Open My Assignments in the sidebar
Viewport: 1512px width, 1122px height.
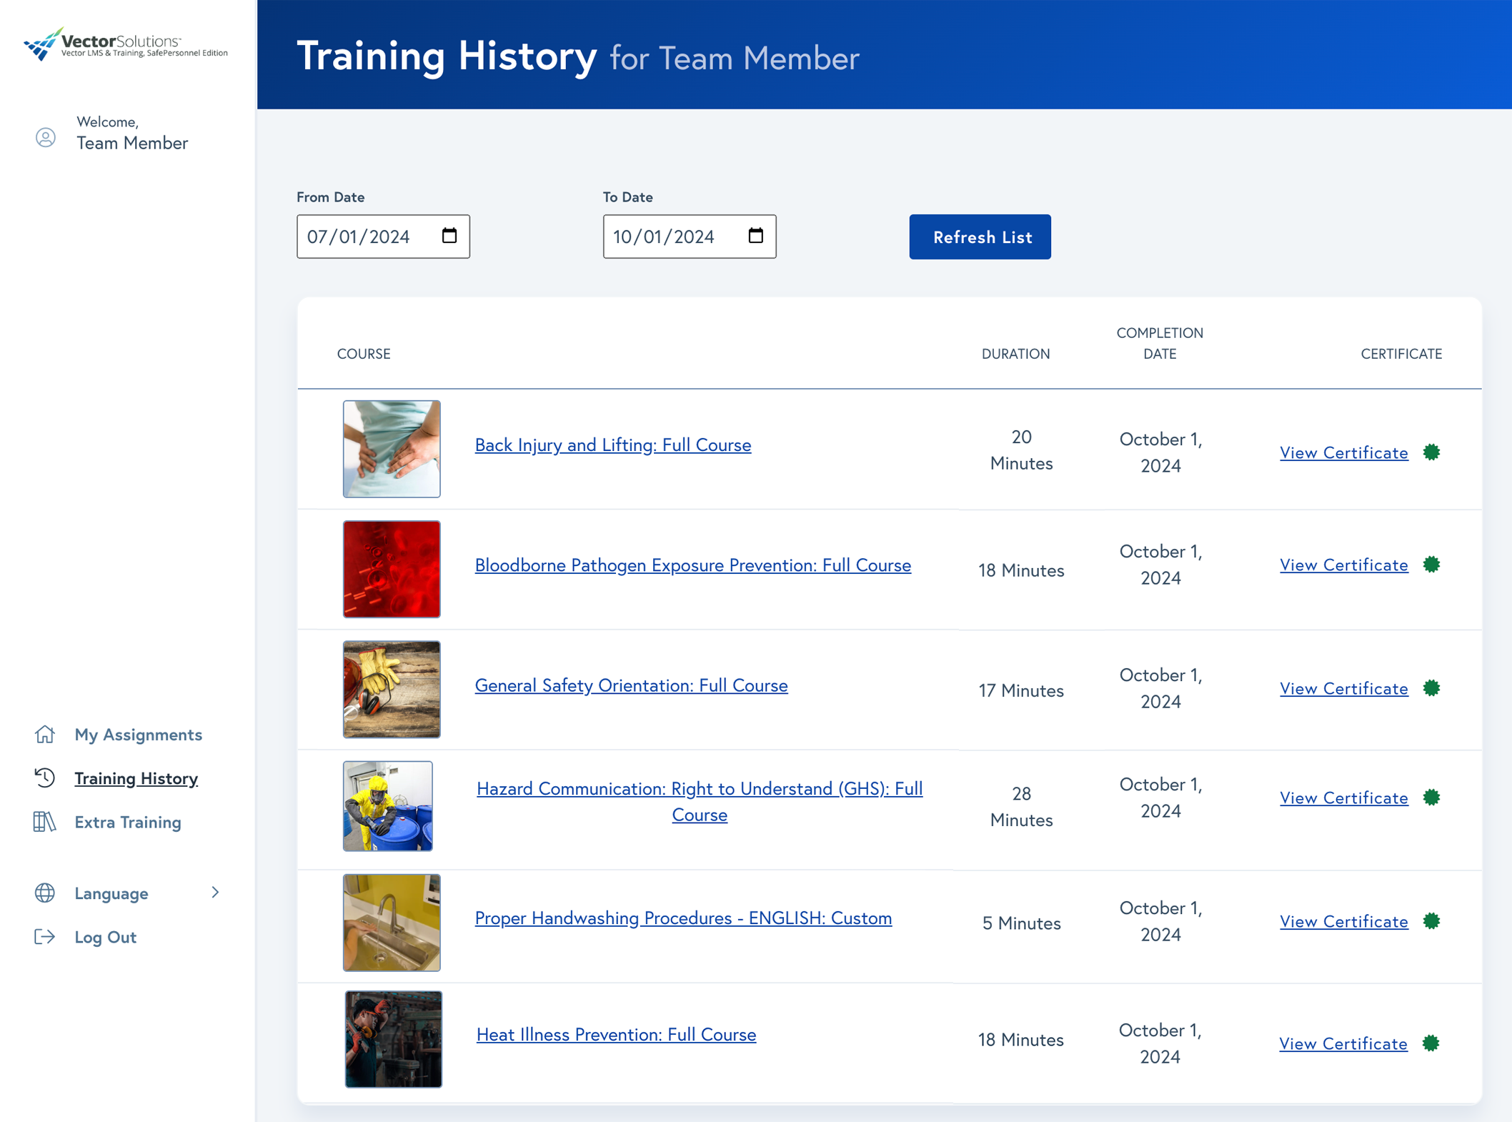(138, 734)
